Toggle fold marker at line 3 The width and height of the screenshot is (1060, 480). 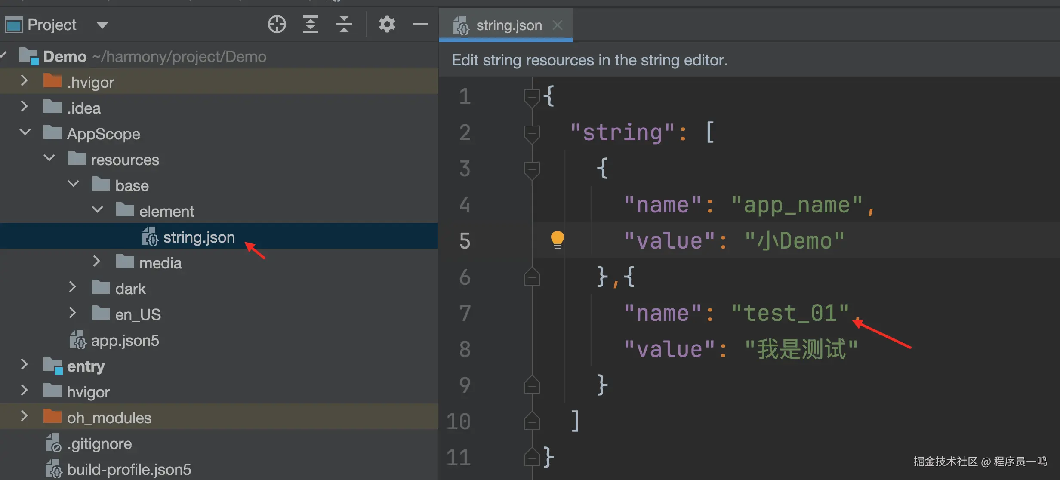pos(532,169)
